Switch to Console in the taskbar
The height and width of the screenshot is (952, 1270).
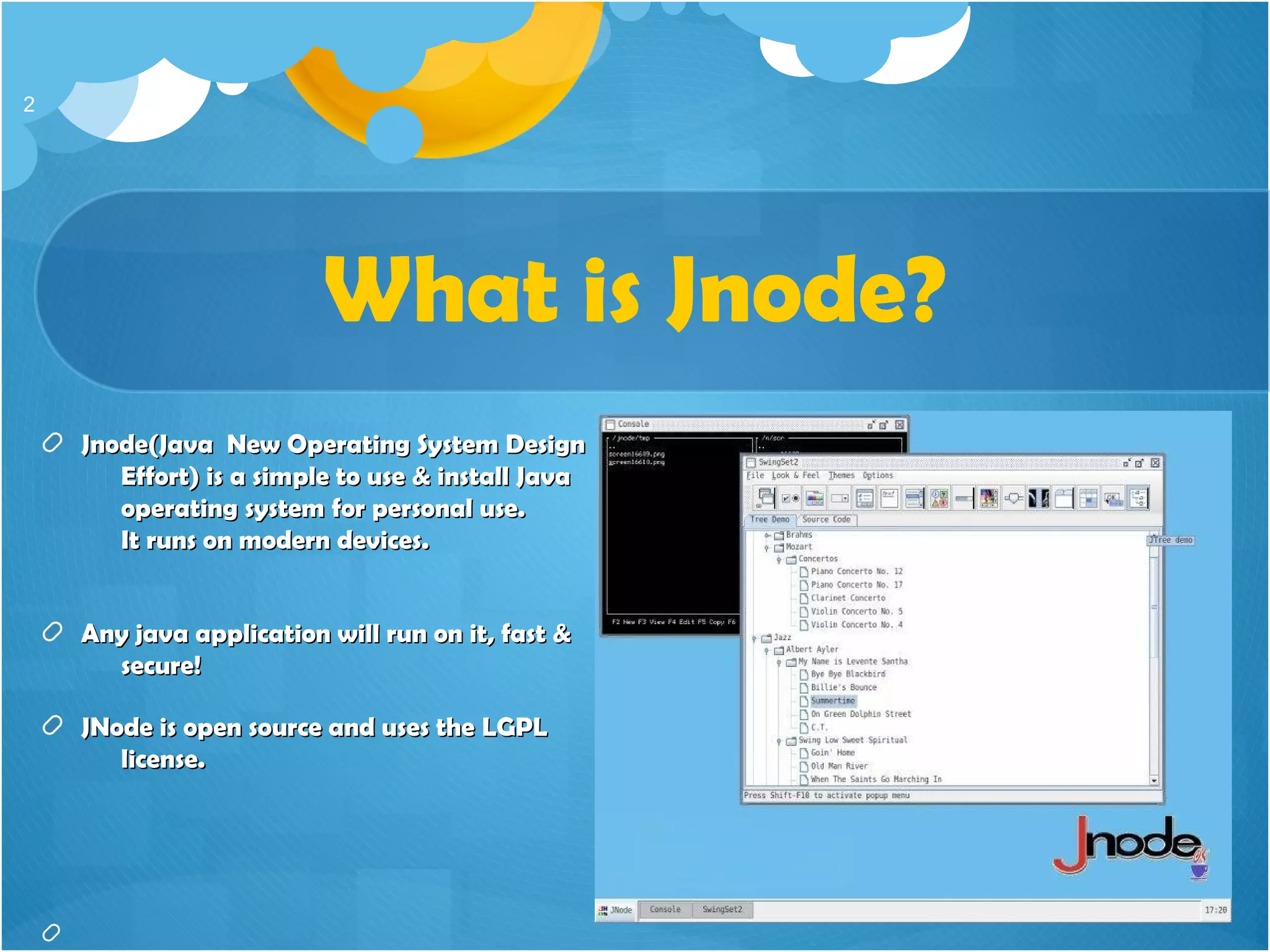pos(665,909)
